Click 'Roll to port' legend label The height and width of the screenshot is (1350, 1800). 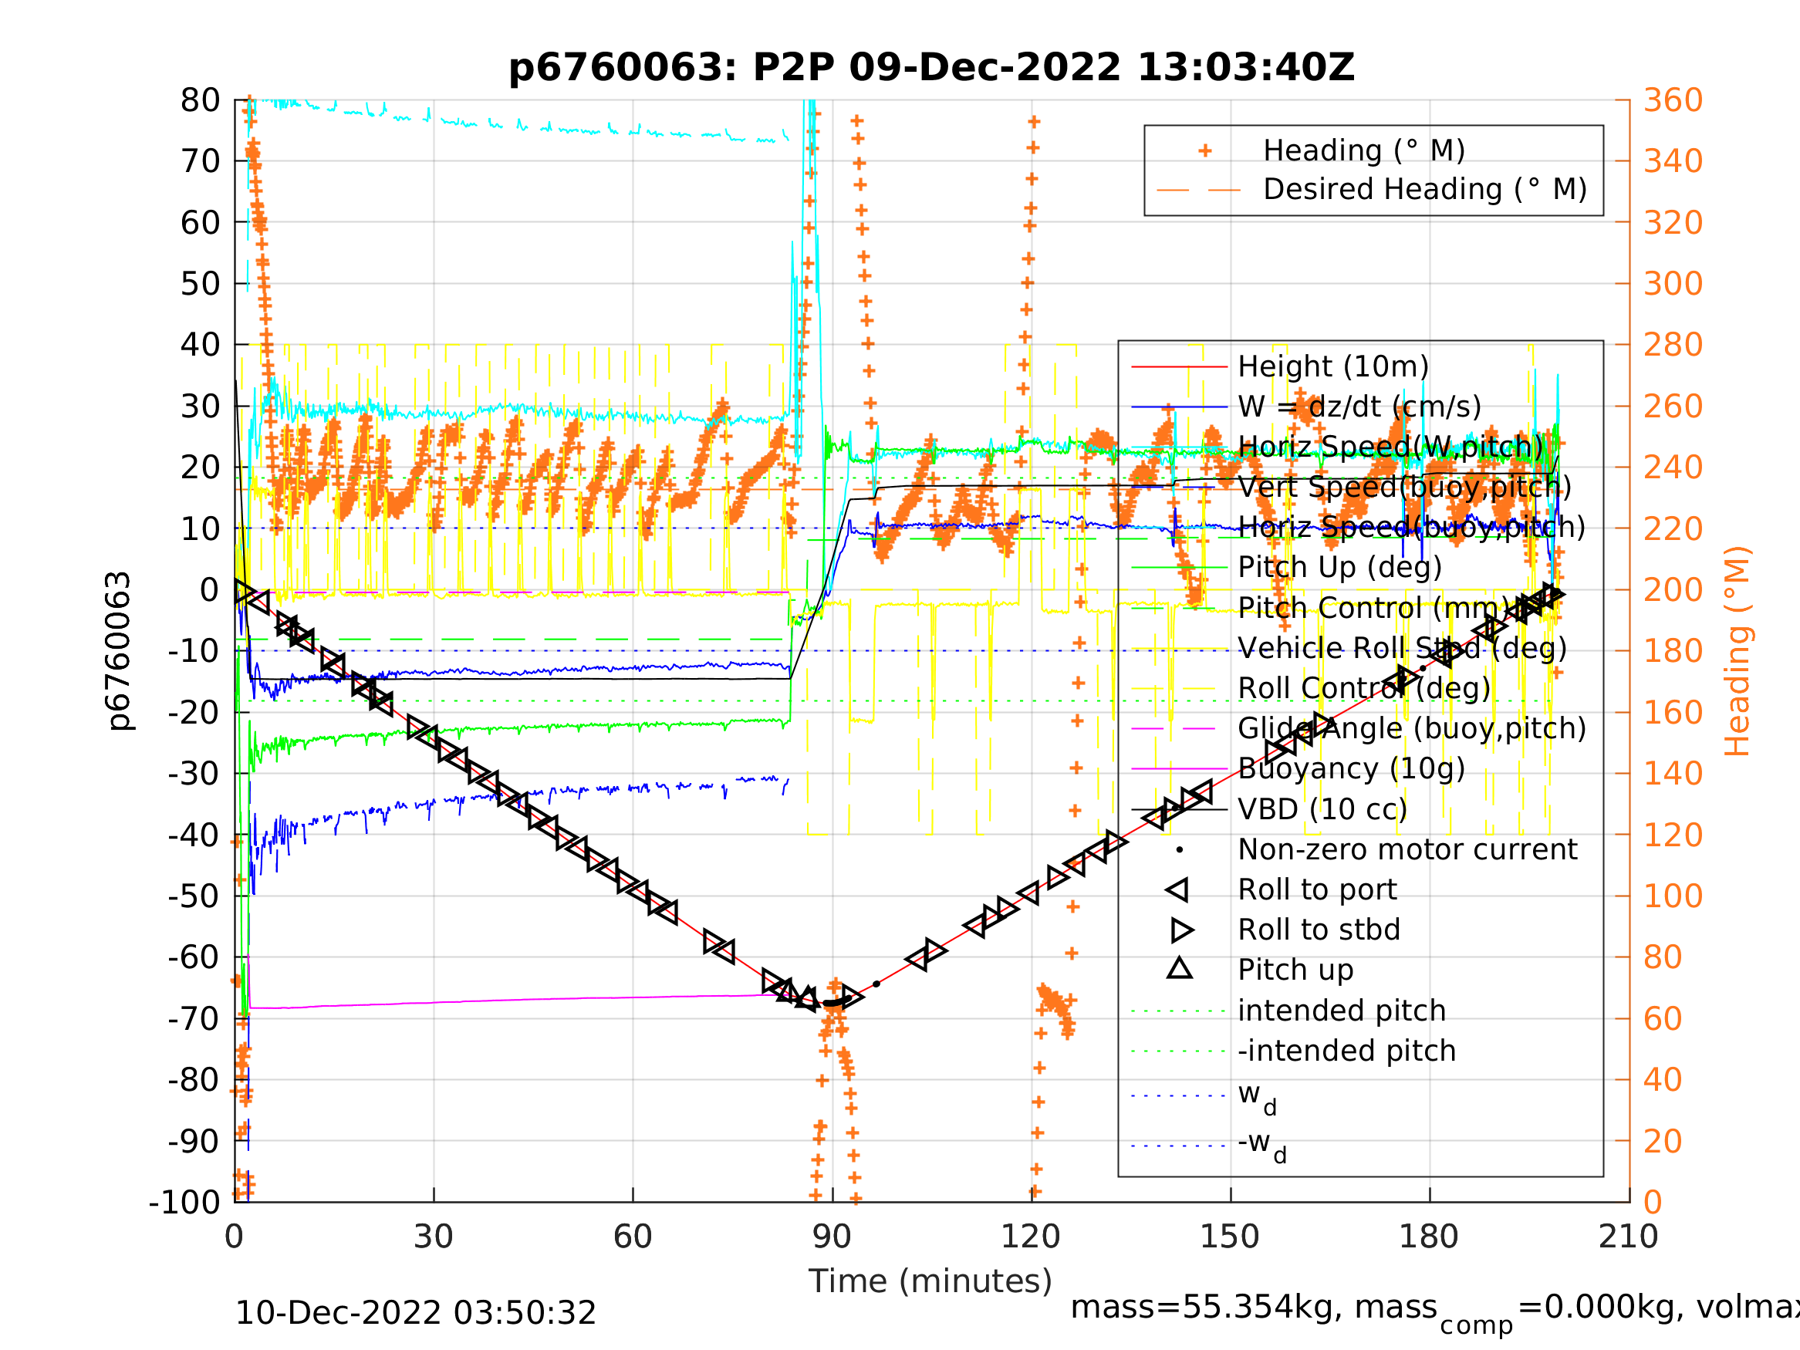[1317, 889]
